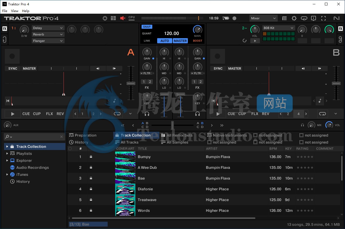Click FLX on Deck A
The width and height of the screenshot is (345, 229).
pyautogui.click(x=50, y=114)
